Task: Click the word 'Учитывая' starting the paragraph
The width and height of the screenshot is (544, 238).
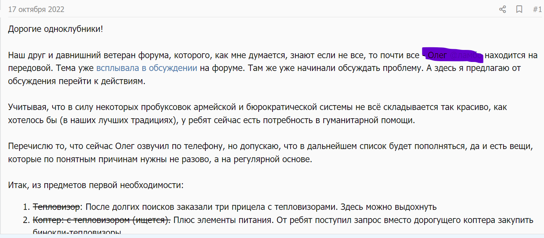Action: pyautogui.click(x=26, y=107)
